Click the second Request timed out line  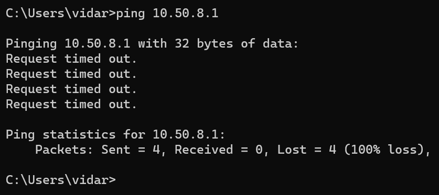71,74
